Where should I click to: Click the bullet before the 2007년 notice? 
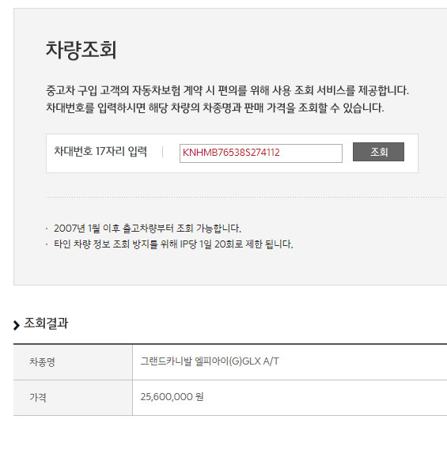pos(47,229)
